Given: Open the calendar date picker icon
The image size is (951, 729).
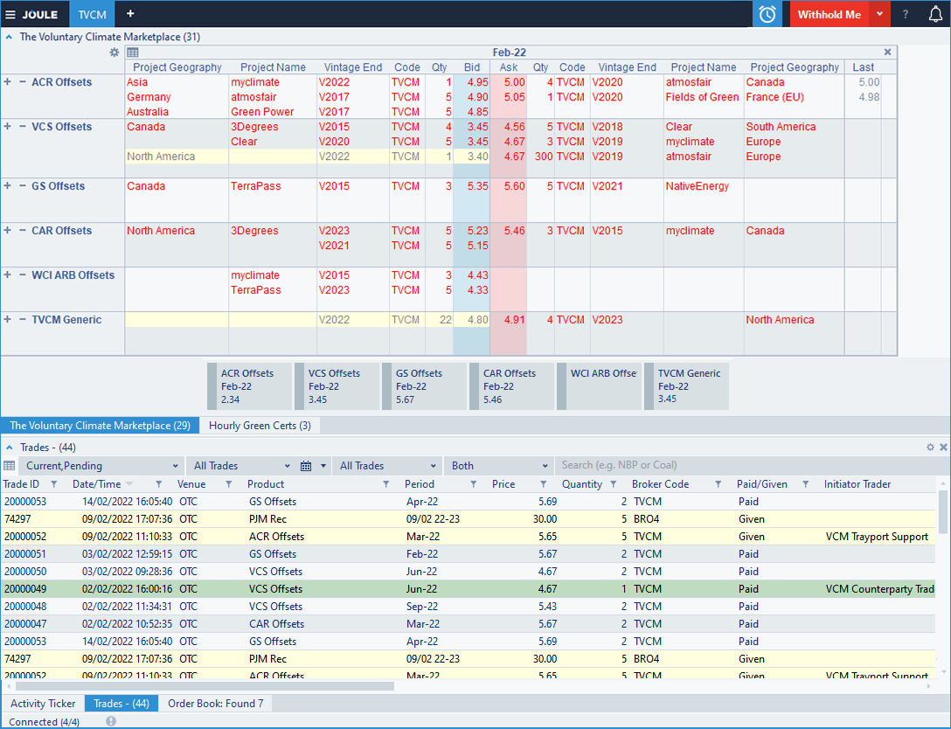Looking at the screenshot, I should (306, 466).
